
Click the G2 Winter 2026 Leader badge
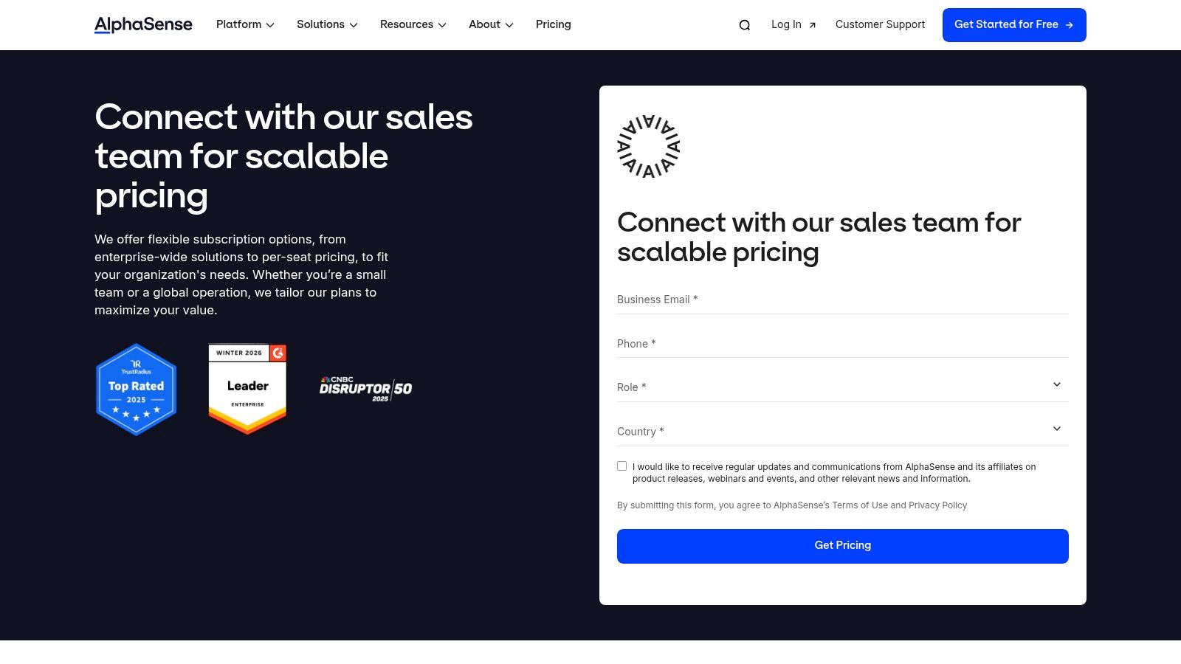click(x=247, y=387)
